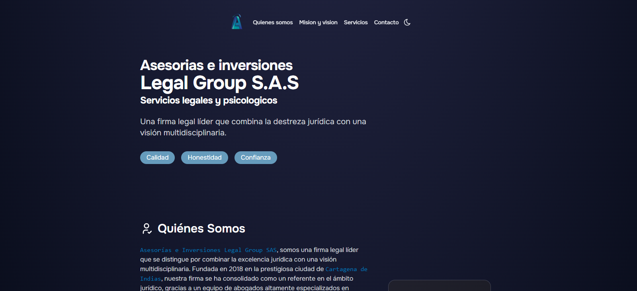Toggle the dark mode moon icon
637x291 pixels.
pyautogui.click(x=407, y=22)
